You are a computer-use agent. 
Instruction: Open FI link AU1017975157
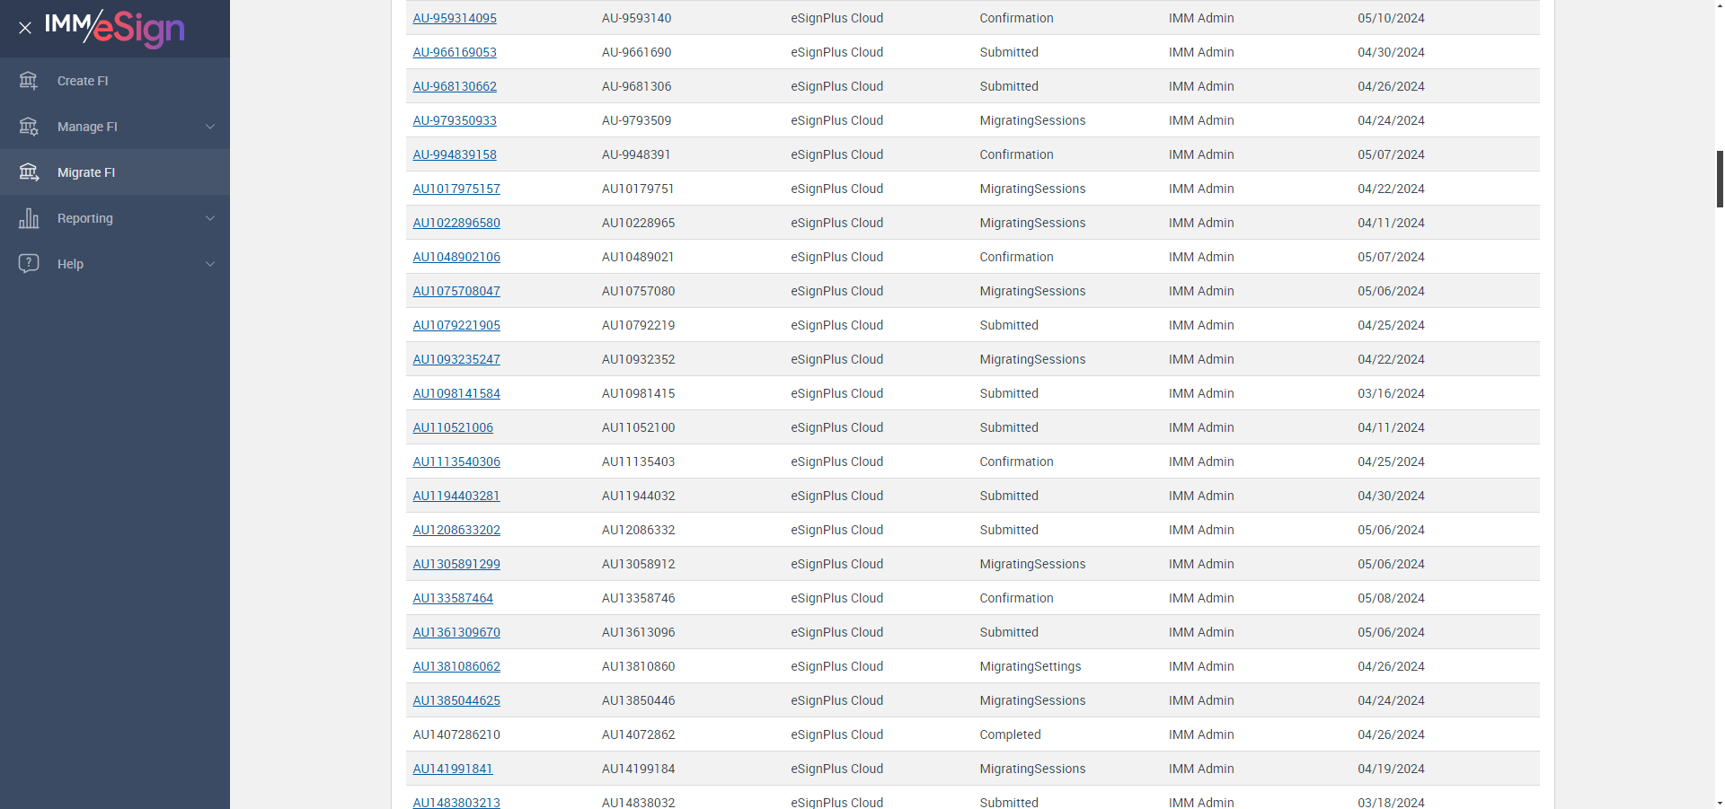(456, 189)
